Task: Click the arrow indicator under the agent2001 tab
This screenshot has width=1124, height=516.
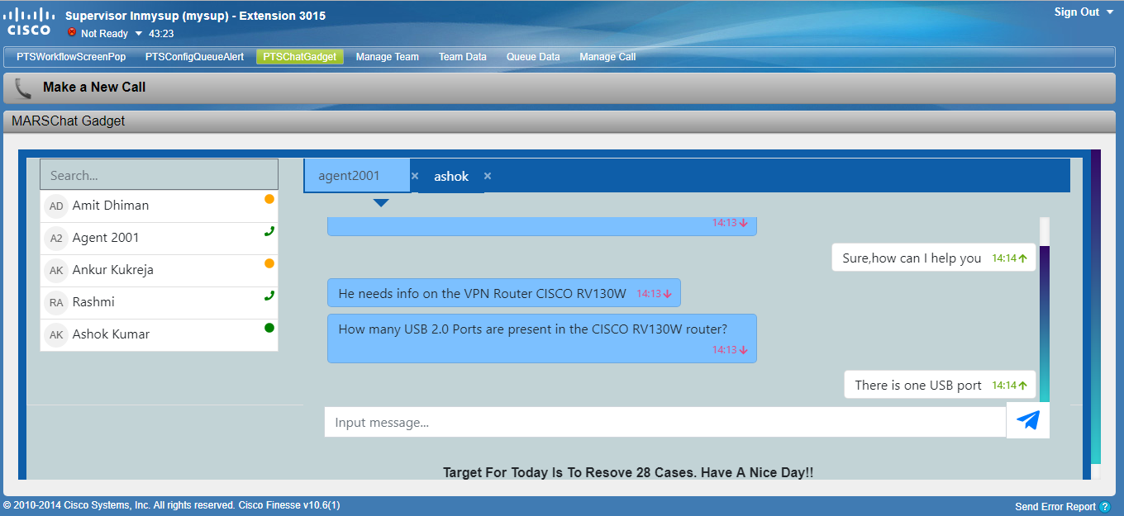Action: click(x=381, y=202)
